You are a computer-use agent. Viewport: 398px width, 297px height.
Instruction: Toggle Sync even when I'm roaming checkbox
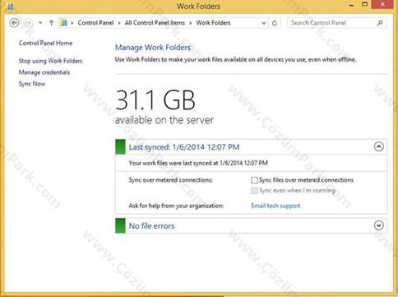(254, 190)
